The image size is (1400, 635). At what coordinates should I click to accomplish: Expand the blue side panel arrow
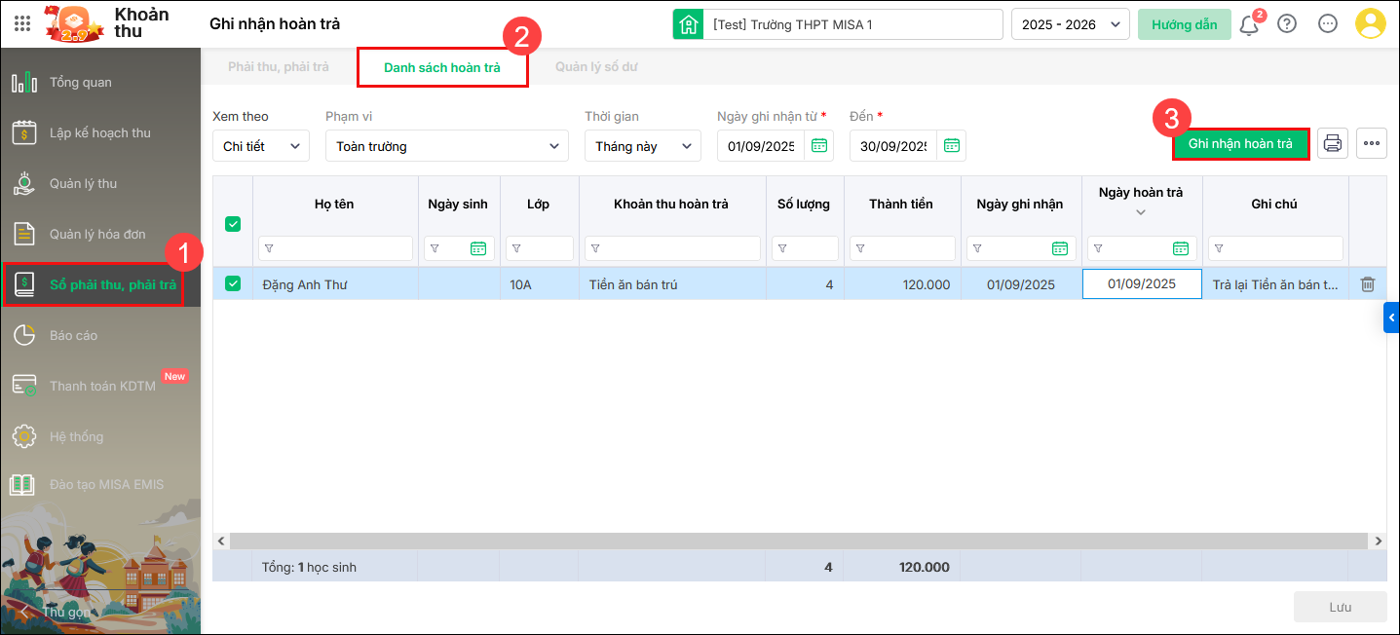1391,317
